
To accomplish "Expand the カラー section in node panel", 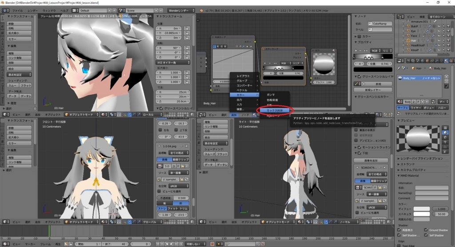I will (356, 36).
